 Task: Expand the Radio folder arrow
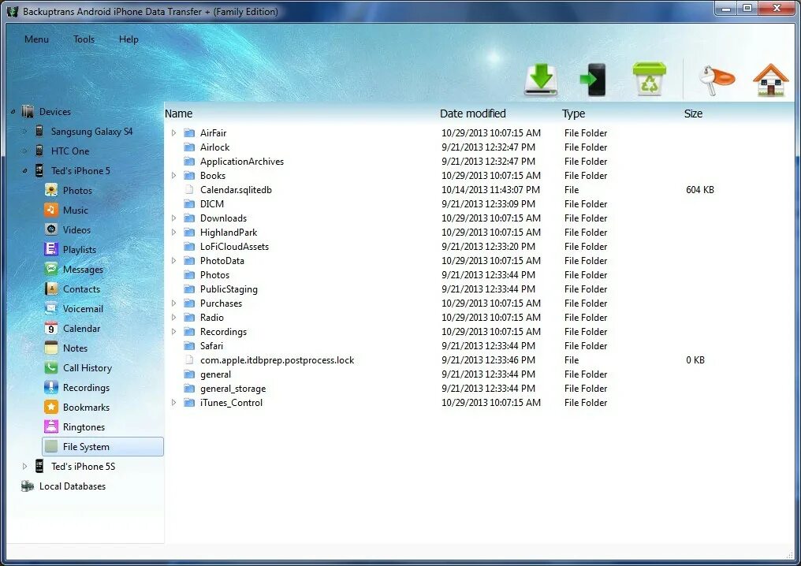[x=173, y=317]
